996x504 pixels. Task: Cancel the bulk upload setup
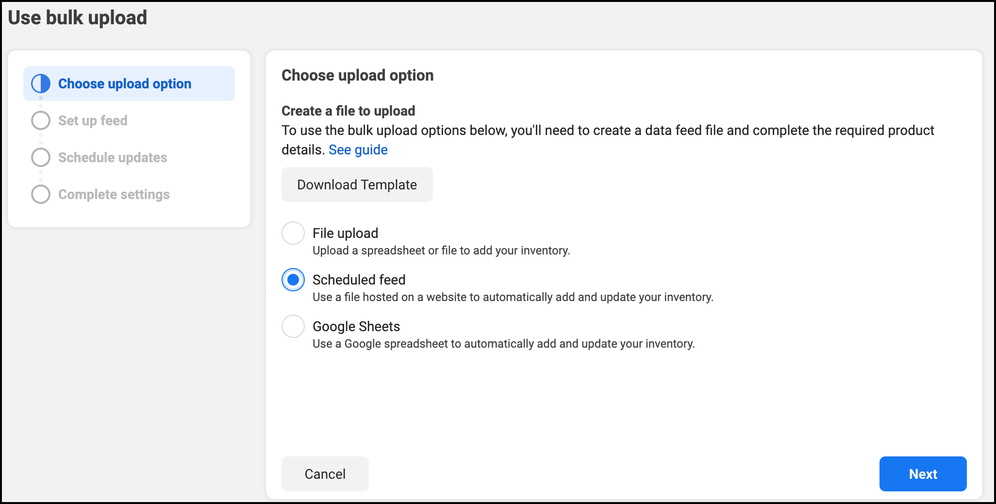click(325, 474)
